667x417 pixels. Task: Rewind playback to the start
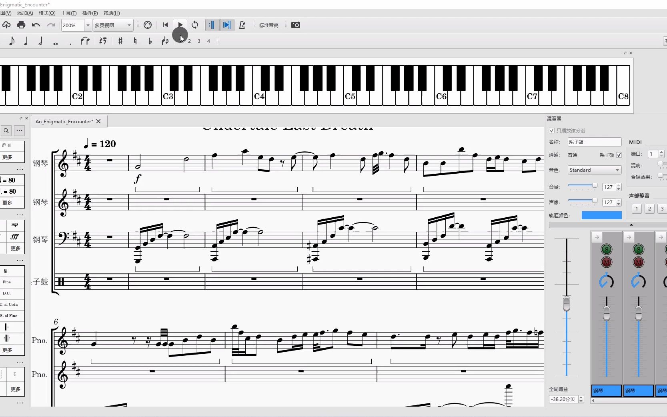(165, 25)
